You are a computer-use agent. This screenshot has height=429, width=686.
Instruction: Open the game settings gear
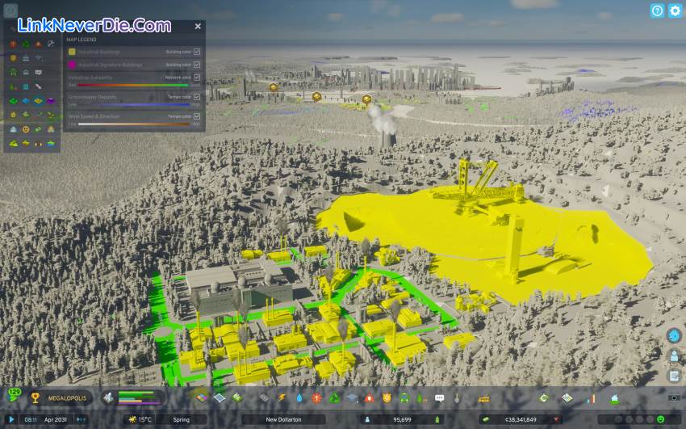point(675,11)
